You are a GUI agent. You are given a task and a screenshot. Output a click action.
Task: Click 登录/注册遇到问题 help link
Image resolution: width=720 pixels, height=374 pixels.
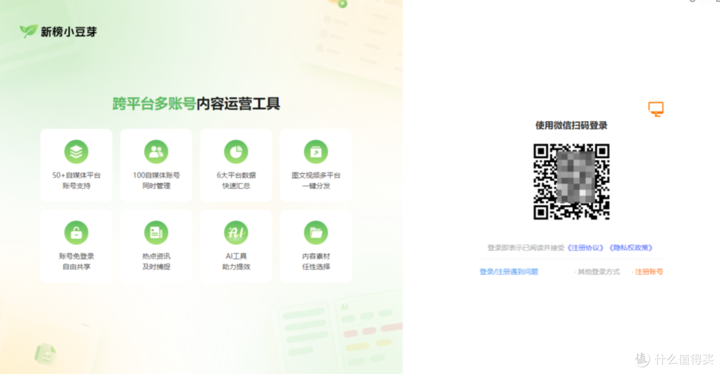click(509, 271)
